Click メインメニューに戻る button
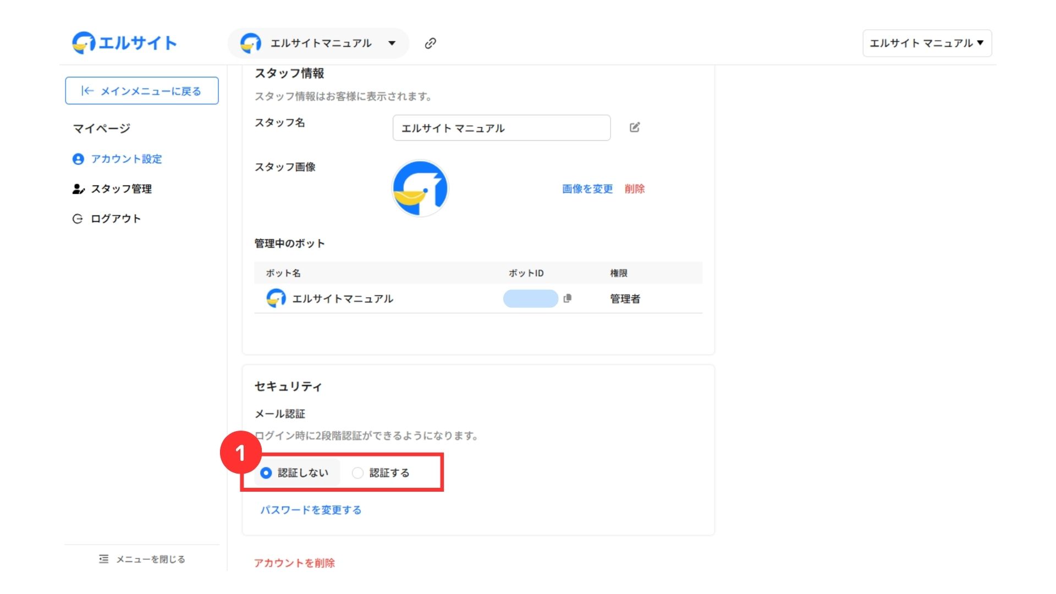The image size is (1056, 594). point(142,91)
